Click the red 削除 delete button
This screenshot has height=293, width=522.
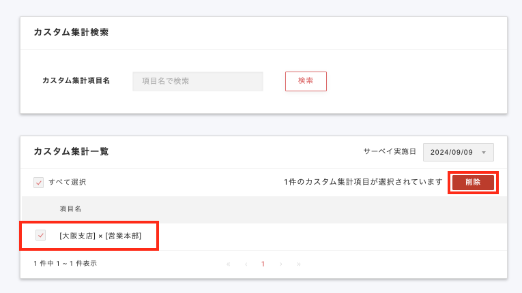473,183
